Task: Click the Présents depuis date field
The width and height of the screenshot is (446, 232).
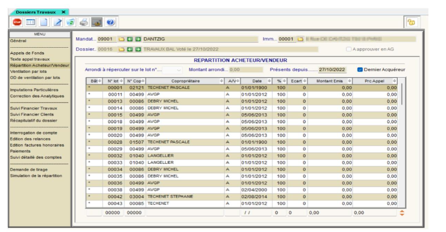Action: tap(333, 70)
